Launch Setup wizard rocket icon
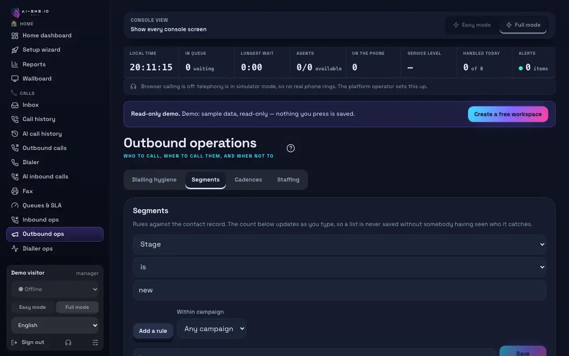 point(15,50)
